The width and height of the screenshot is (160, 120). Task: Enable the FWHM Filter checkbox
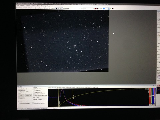pyautogui.click(x=34, y=91)
